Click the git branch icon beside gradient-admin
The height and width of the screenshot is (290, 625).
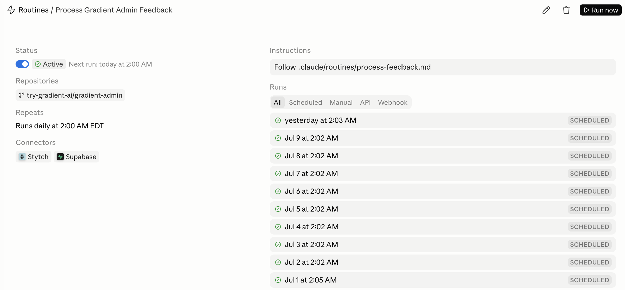pyautogui.click(x=21, y=95)
